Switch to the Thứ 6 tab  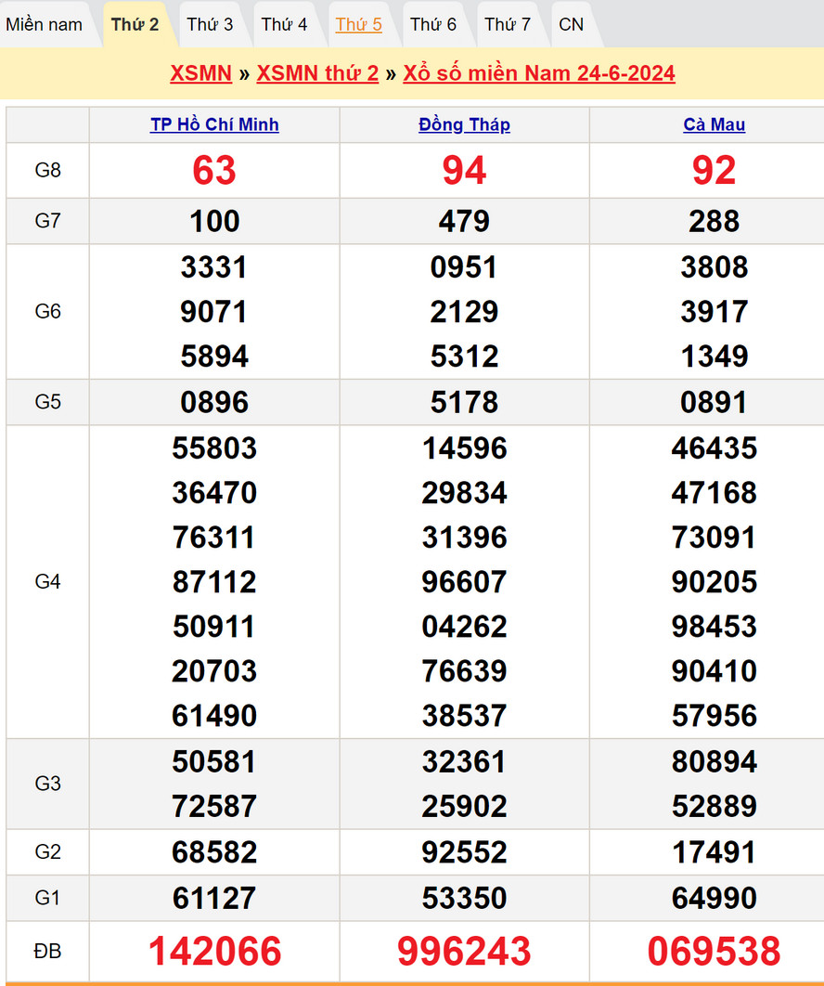tap(433, 24)
